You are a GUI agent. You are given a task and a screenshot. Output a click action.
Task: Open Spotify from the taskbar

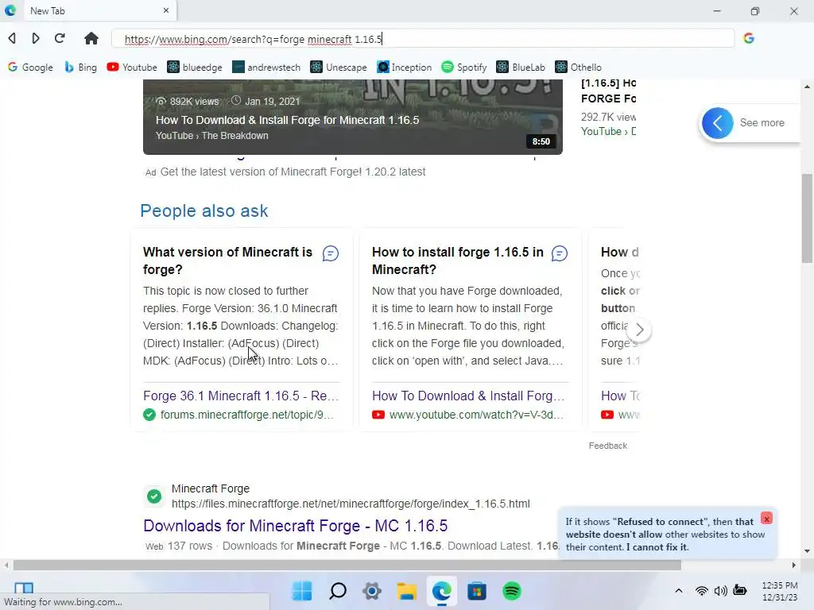(x=512, y=591)
